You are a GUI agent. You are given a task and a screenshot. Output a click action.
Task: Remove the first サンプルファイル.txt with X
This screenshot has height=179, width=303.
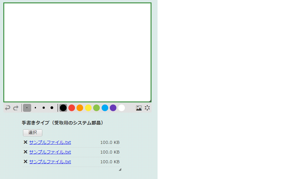[25, 142]
